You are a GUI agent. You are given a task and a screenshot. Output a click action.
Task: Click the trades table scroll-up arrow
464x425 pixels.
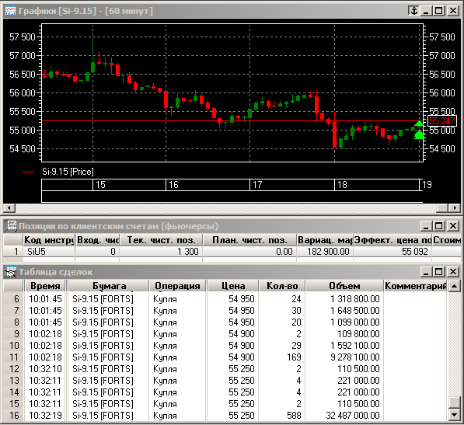454,286
